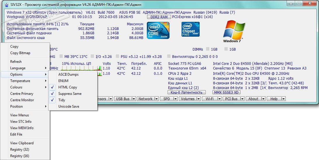The height and width of the screenshot is (160, 319).
Task: Click the Кэш данных L1 label
Action: (180, 83)
